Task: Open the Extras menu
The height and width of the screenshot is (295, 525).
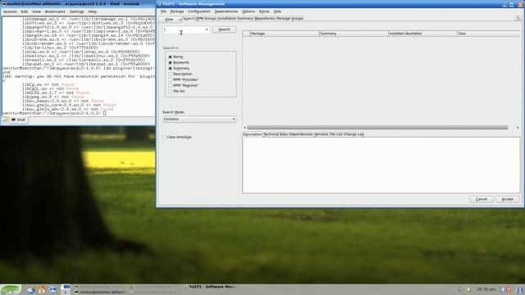Action: (264, 11)
